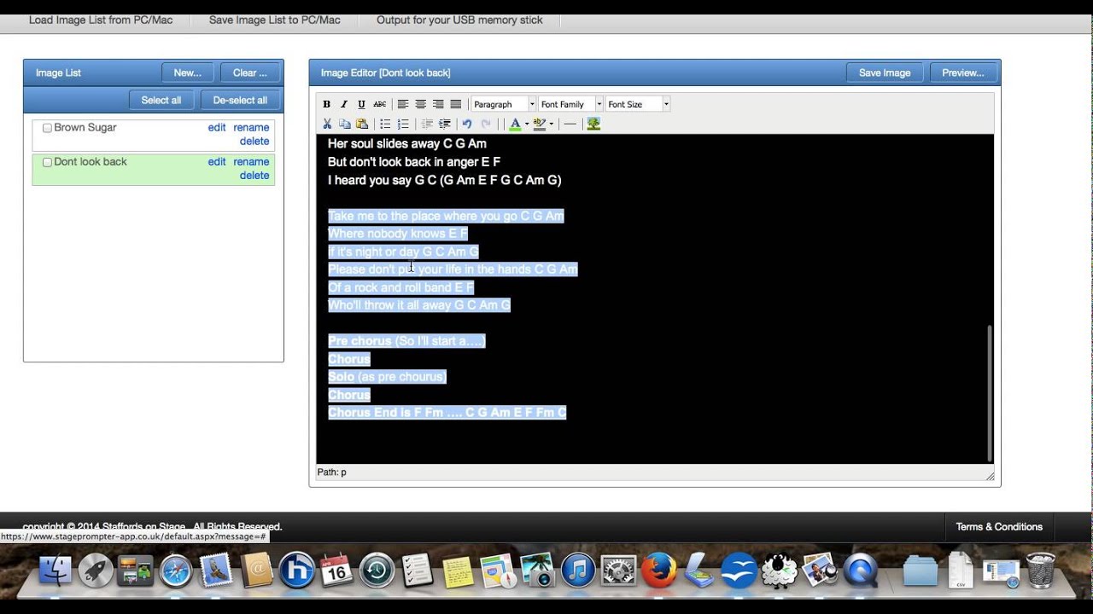Screen dimensions: 1093x614
Task: Delete the Brown Sugar image
Action: [x=254, y=141]
